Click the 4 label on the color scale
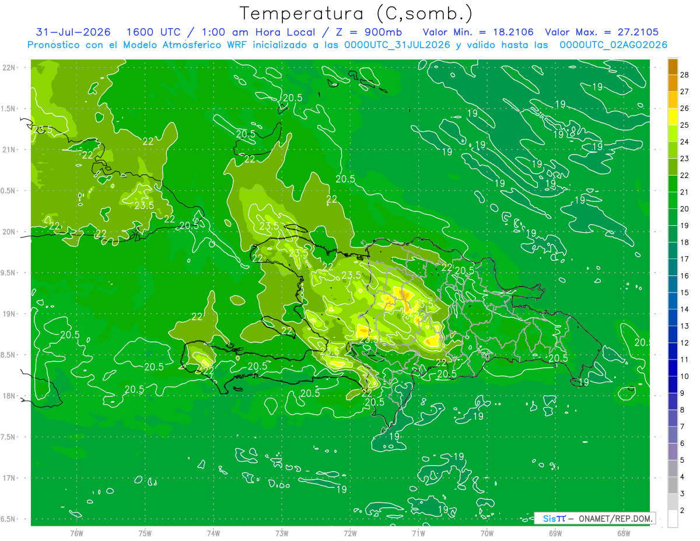Screen dimensions: 700x541 point(683,477)
